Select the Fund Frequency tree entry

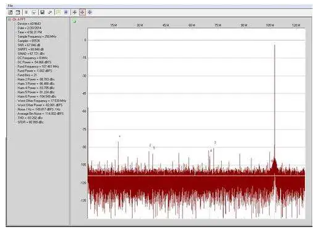coord(38,66)
